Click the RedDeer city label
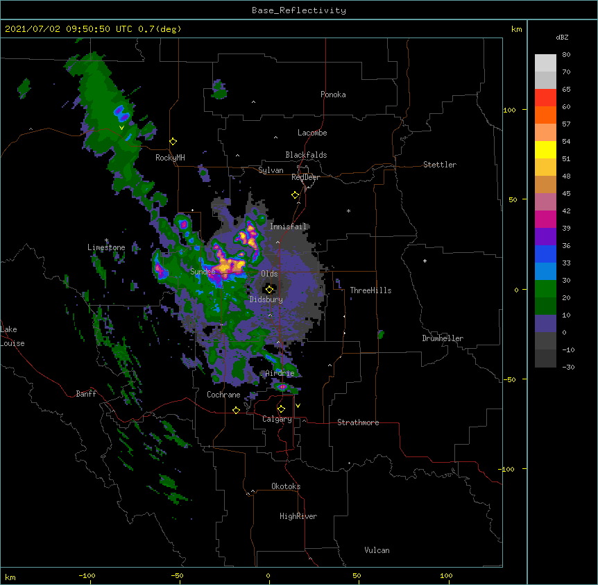Image resolution: width=598 pixels, height=585 pixels. tap(305, 177)
